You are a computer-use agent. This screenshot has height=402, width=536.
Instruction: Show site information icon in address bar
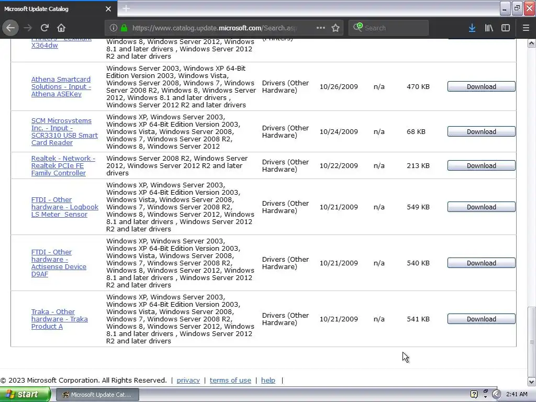pos(114,28)
